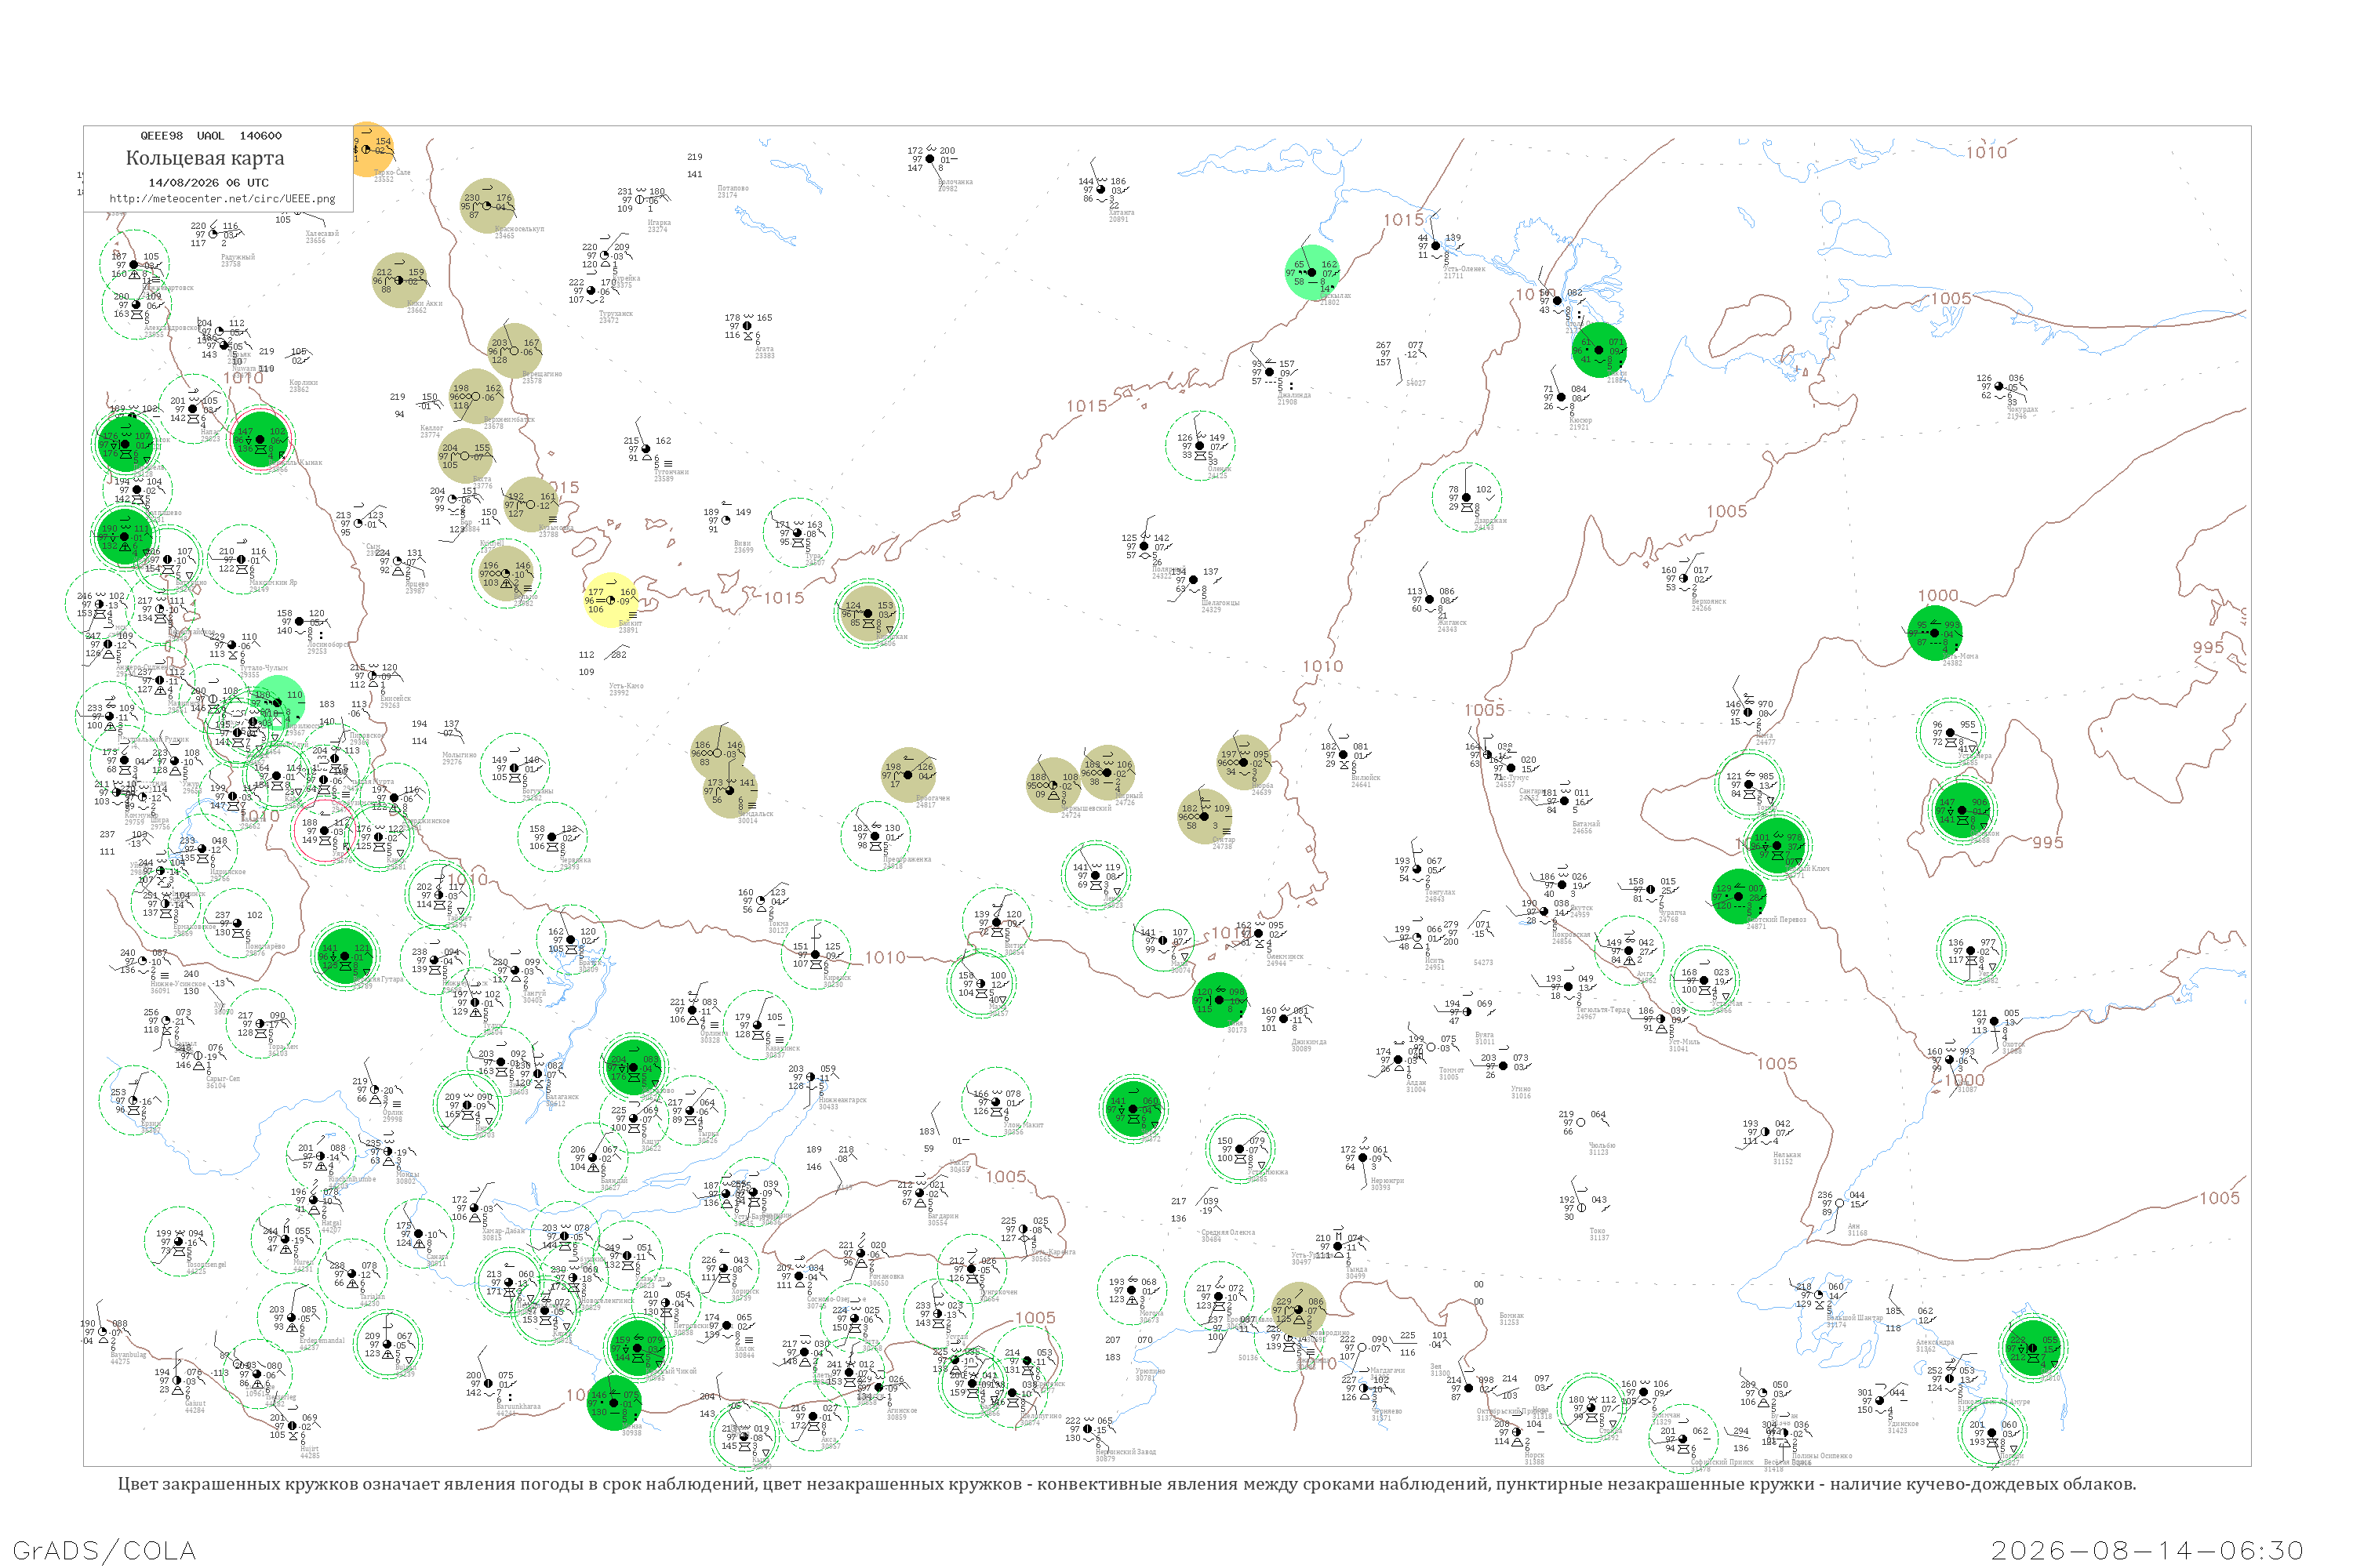Select the Токма station plot

pyautogui.click(x=762, y=900)
